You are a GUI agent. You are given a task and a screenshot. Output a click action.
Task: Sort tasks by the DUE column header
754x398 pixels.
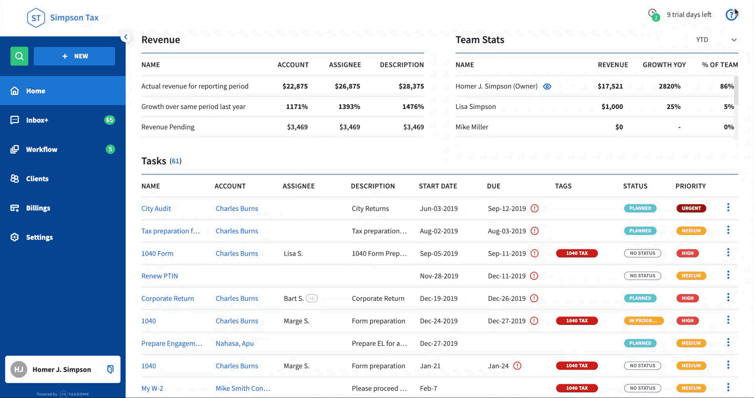coord(494,186)
